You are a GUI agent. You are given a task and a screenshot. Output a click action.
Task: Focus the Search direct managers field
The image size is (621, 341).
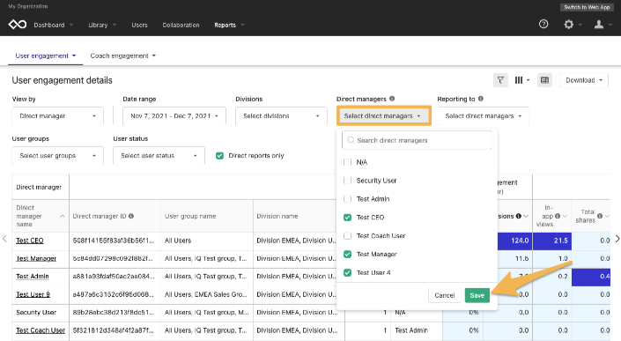pos(417,140)
